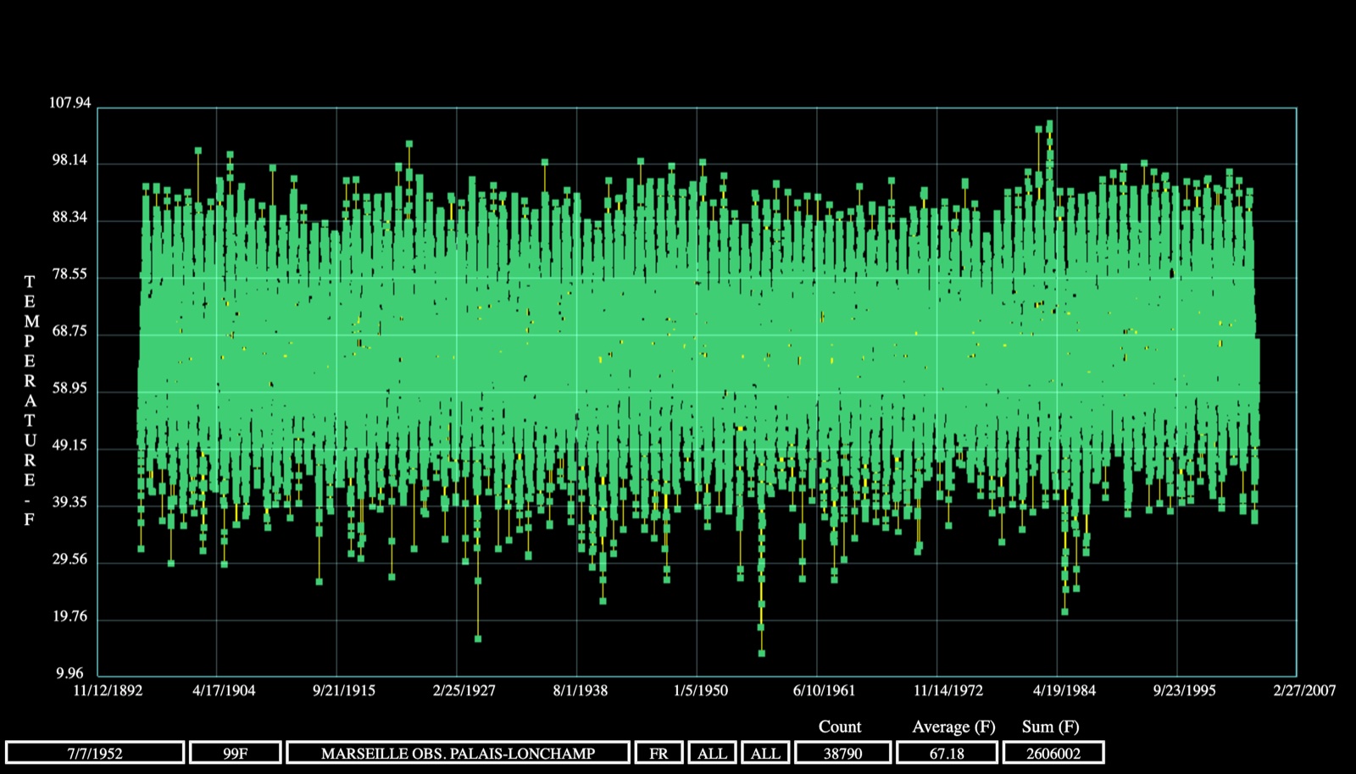The width and height of the screenshot is (1356, 774).
Task: Click the FR country field
Action: click(x=659, y=753)
